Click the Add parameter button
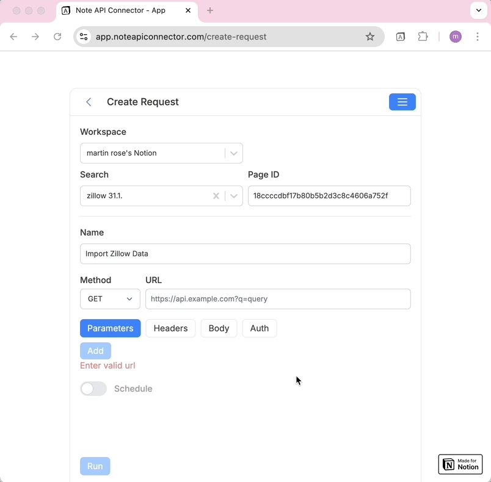Image resolution: width=491 pixels, height=482 pixels. point(95,350)
